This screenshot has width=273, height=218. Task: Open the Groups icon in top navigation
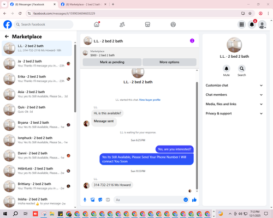click(173, 25)
